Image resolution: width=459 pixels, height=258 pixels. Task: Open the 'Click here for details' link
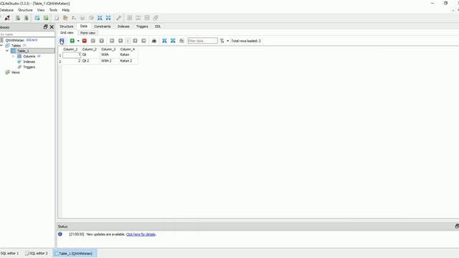click(141, 234)
